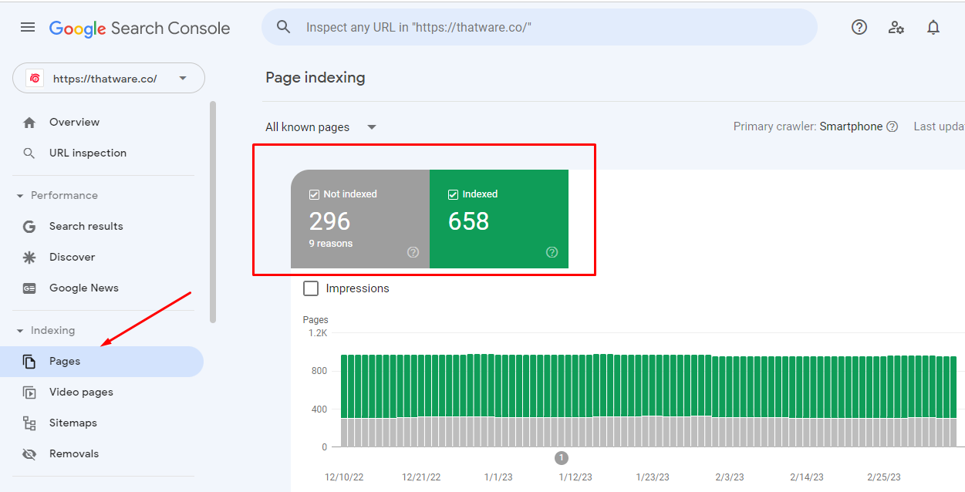Screen dimensions: 965x492
Task: Click the Primary crawler: Smartphone label
Action: [x=808, y=126]
